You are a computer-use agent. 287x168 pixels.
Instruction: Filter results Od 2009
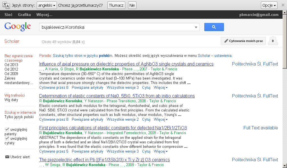coord(11,74)
